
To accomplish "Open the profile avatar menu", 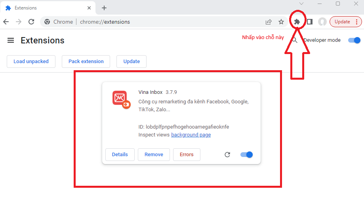I will 322,22.
